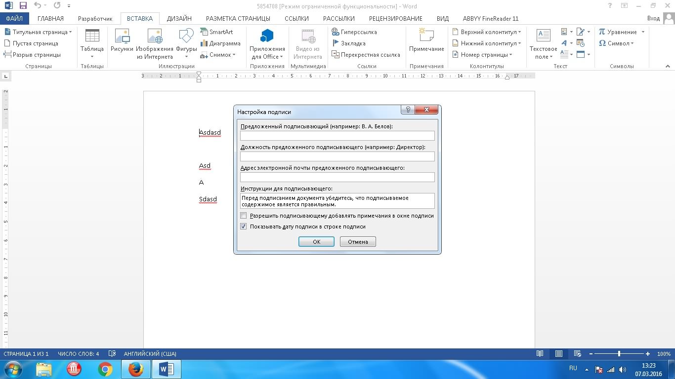Switch to Read Mode view icon
The height and width of the screenshot is (379, 675).
[540, 353]
